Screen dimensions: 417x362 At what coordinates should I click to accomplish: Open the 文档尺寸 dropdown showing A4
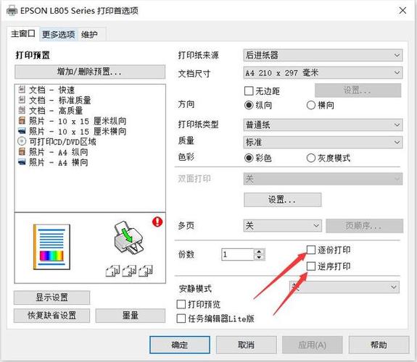[x=323, y=72]
